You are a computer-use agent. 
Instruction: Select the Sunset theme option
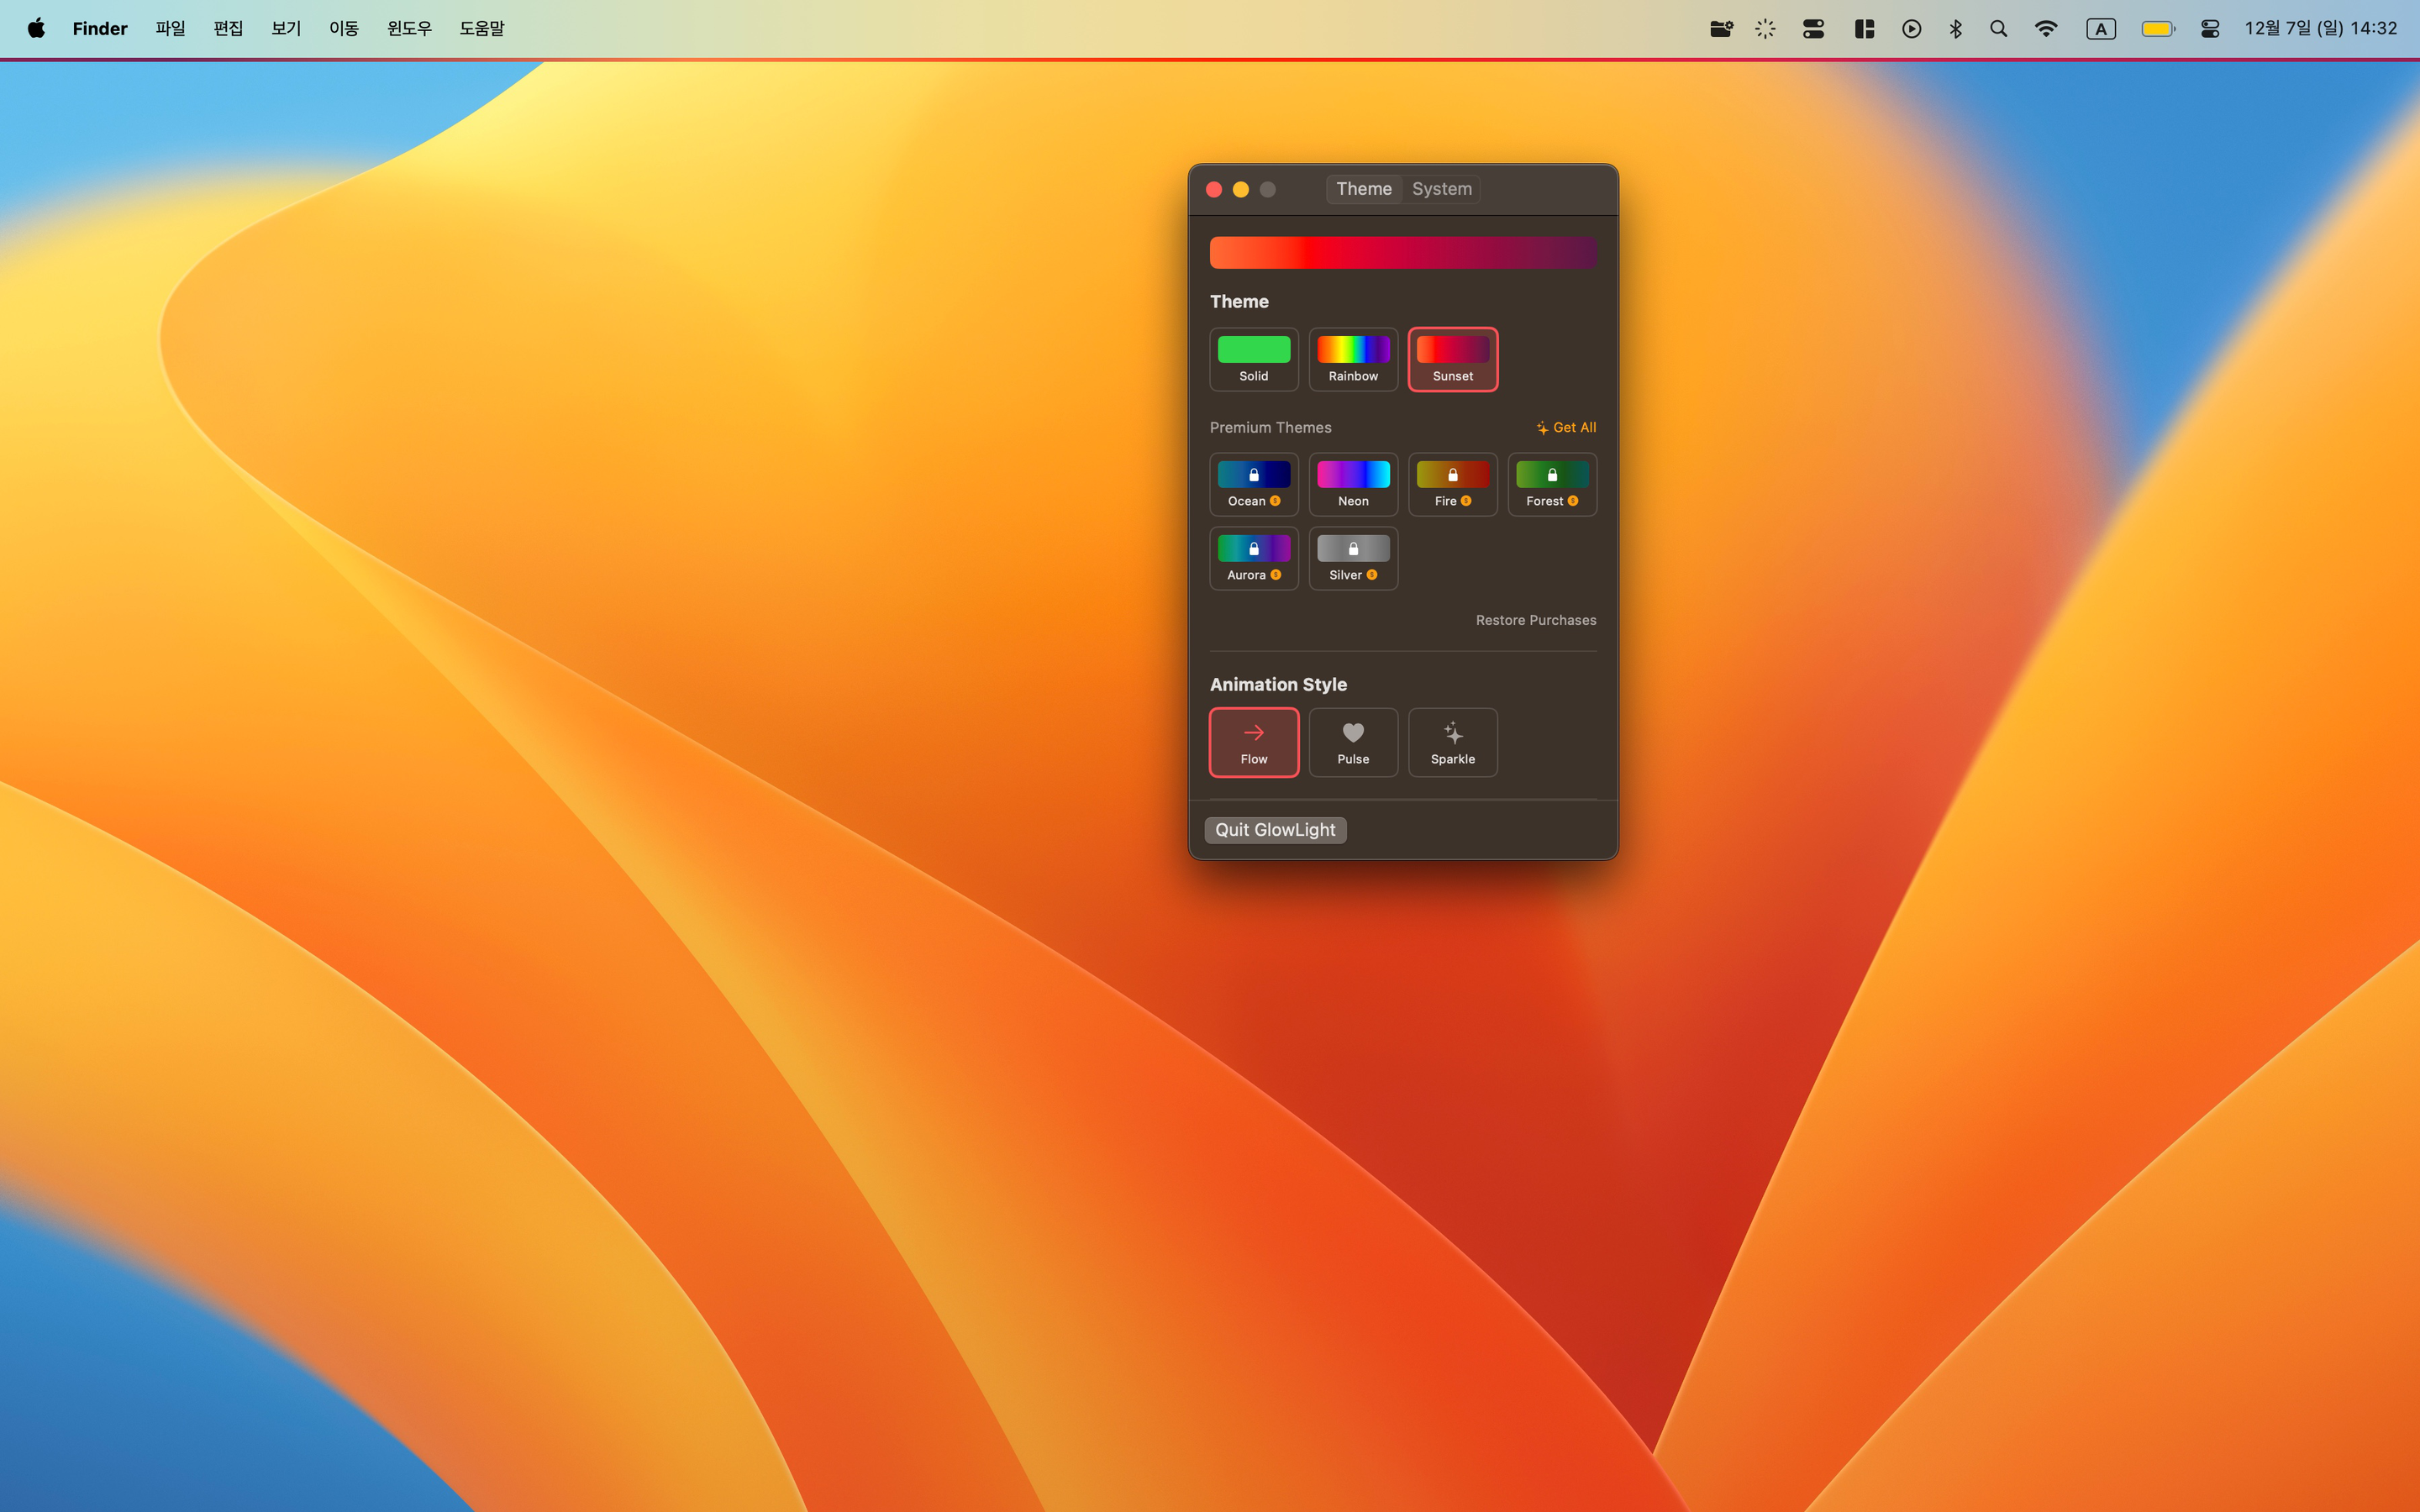[x=1452, y=359]
